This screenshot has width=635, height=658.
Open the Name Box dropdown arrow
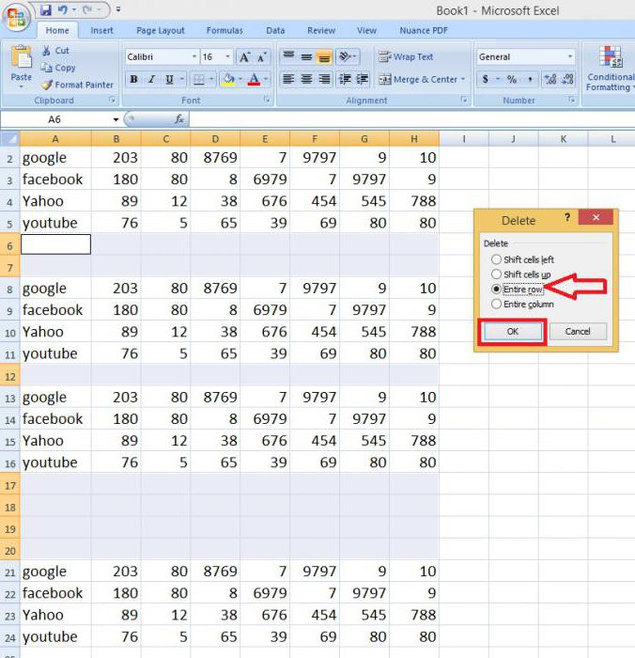116,119
